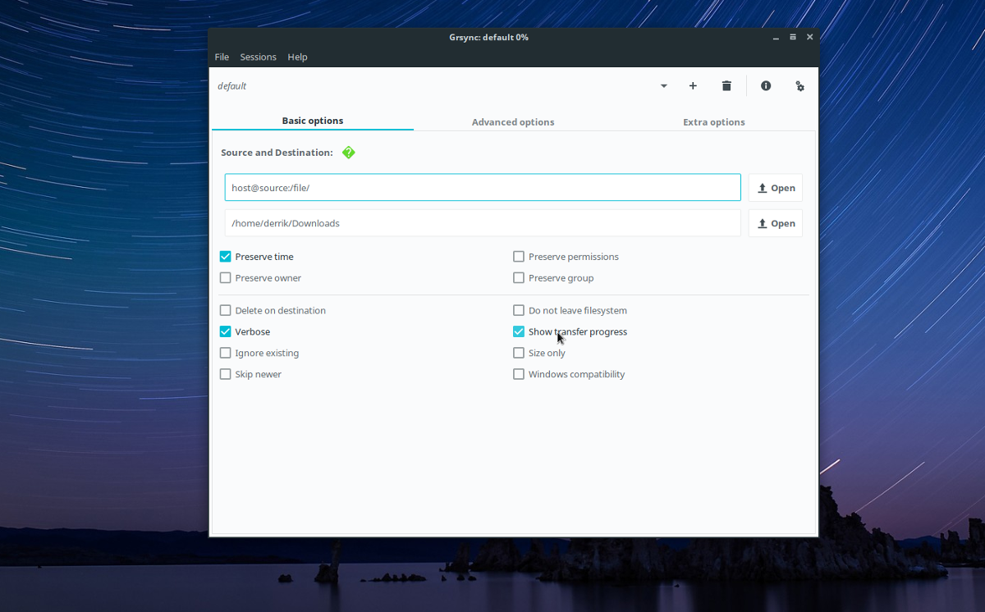Image resolution: width=985 pixels, height=612 pixels.
Task: Open the File menu
Action: click(x=222, y=57)
